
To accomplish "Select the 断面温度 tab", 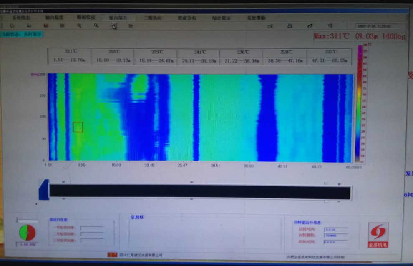I will pos(86,18).
